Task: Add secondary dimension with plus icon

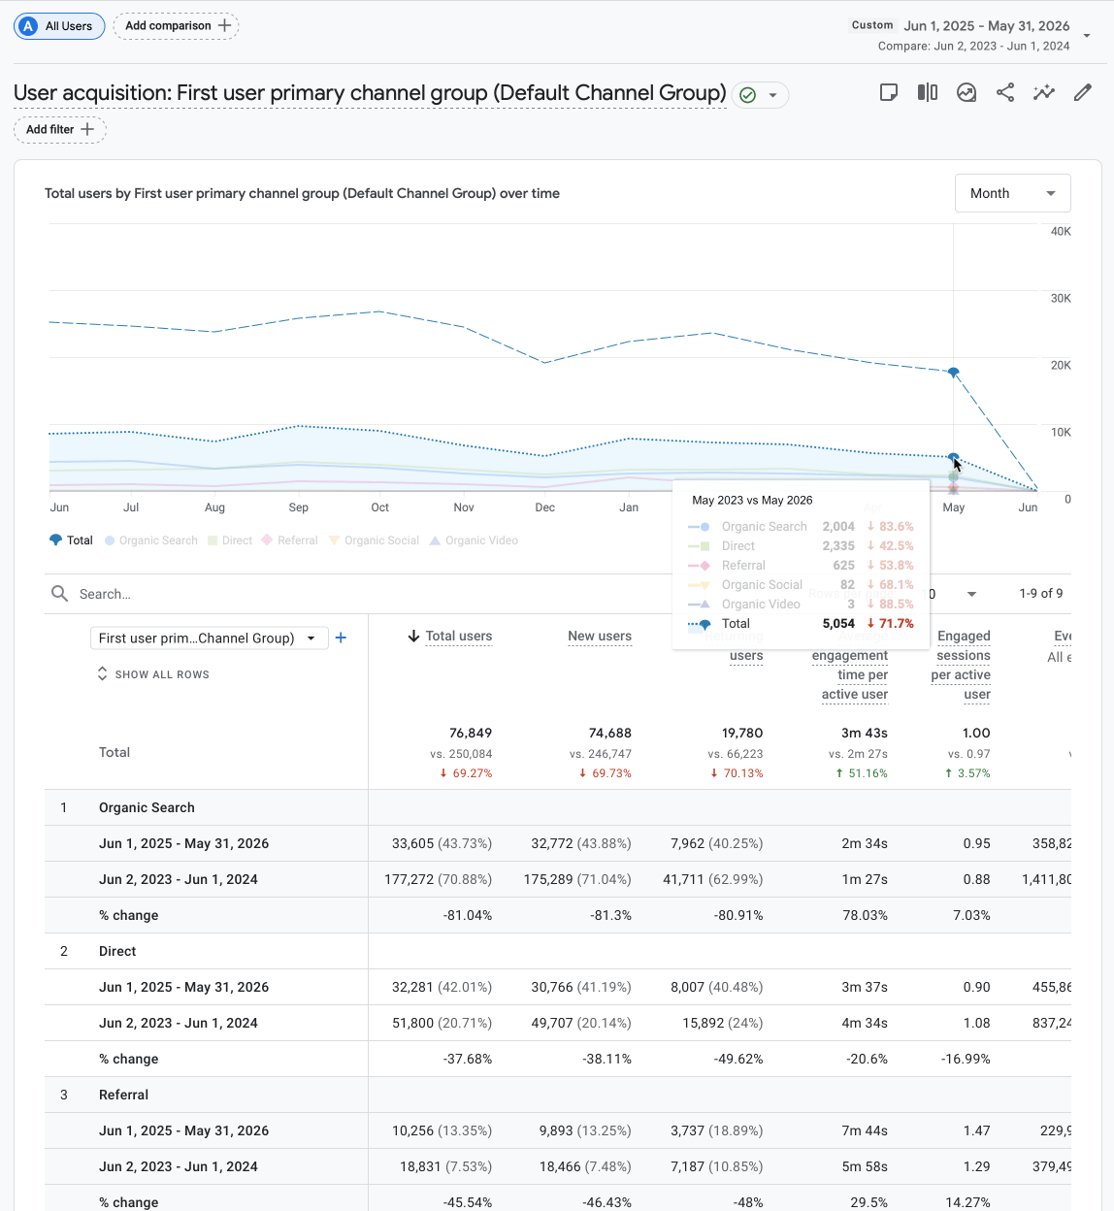Action: [341, 638]
